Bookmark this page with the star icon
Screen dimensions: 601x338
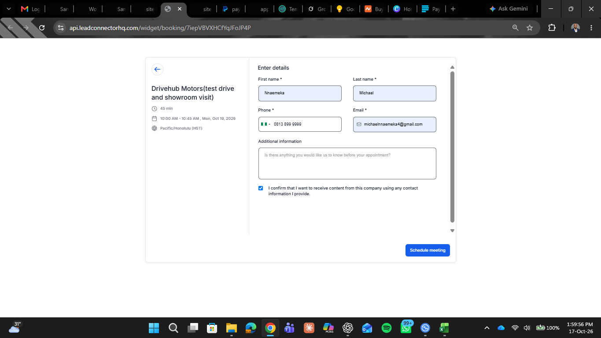pyautogui.click(x=530, y=28)
